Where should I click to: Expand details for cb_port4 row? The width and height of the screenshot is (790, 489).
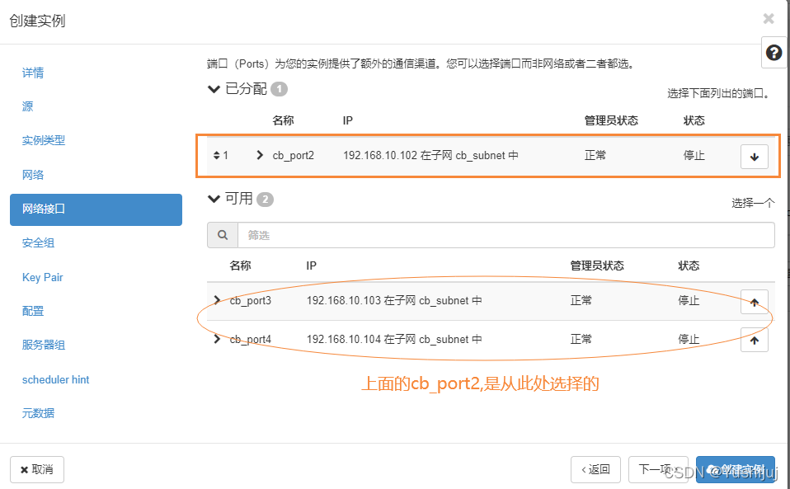pos(216,339)
